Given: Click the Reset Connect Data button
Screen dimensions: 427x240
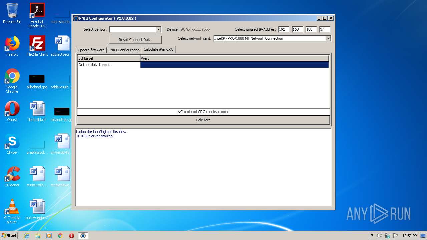Looking at the screenshot, I should click(135, 40).
